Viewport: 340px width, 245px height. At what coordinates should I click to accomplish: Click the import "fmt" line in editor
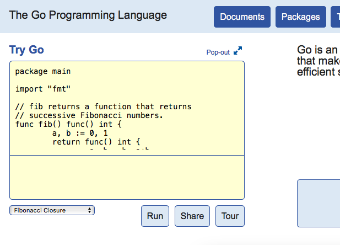tap(43, 89)
